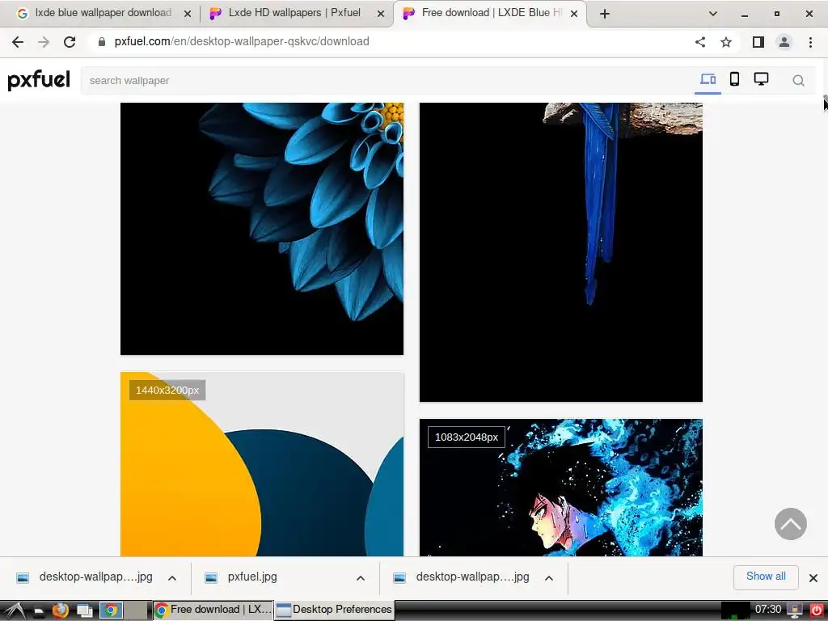Close the lxde blue wallpaper Google tab
Image resolution: width=828 pixels, height=621 pixels.
(x=187, y=14)
